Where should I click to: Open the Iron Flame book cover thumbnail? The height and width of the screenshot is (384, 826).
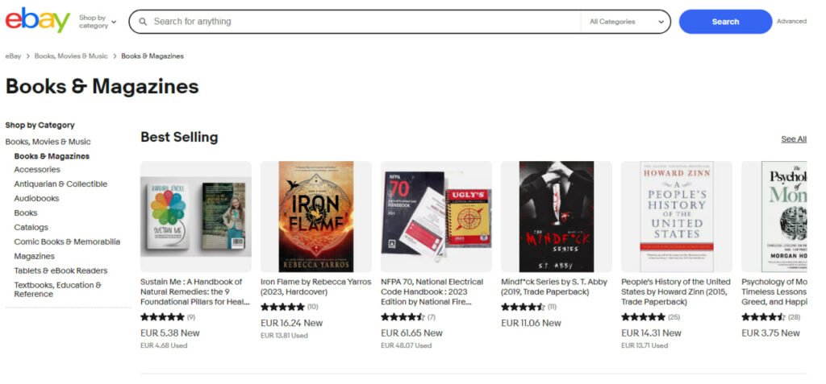pos(316,217)
